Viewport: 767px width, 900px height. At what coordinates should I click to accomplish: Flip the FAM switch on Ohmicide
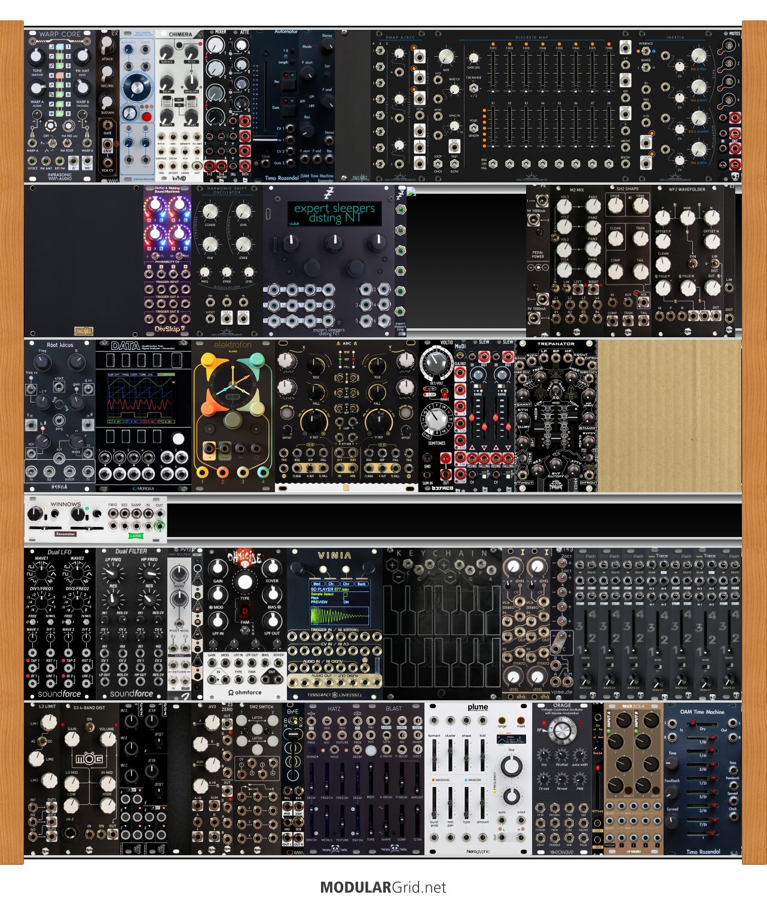(245, 630)
